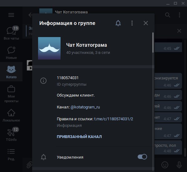Open the Ред. folder editing option
Screen dimensions: 187x172
pyautogui.click(x=11, y=154)
